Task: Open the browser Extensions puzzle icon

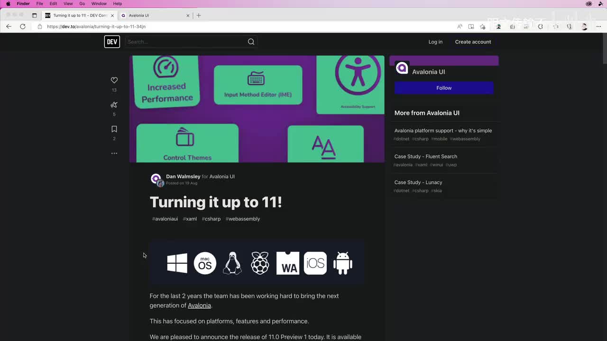Action: click(x=540, y=27)
